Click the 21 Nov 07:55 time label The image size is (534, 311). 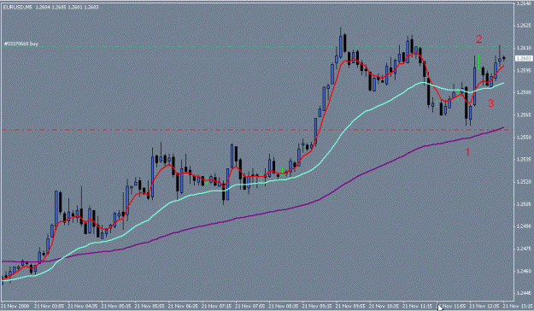[250, 306]
